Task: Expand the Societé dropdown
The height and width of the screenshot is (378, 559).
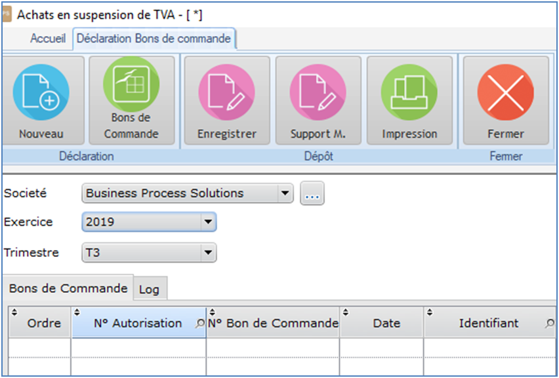Action: pos(285,193)
